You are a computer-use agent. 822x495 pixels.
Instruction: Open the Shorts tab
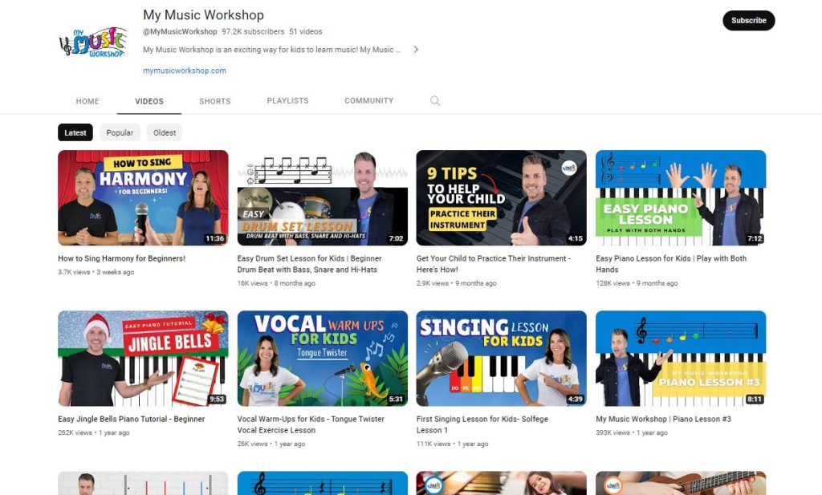(214, 102)
